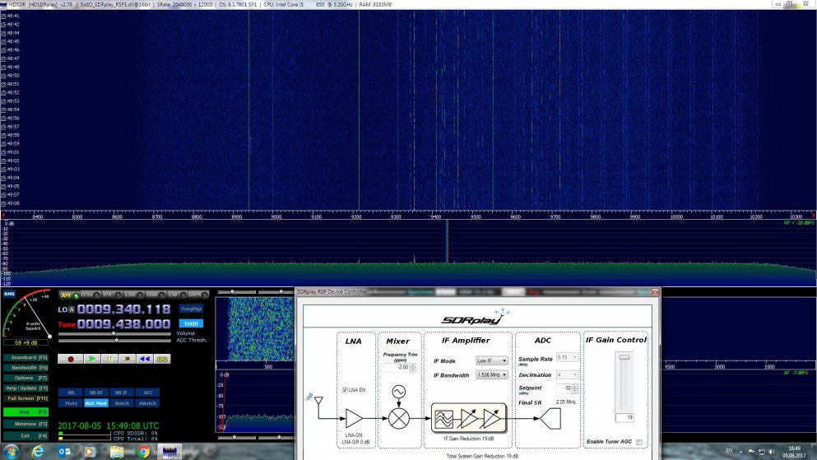Screen dimensions: 817x460
Task: Open the IF Bandwidth dropdown
Action: pos(492,374)
